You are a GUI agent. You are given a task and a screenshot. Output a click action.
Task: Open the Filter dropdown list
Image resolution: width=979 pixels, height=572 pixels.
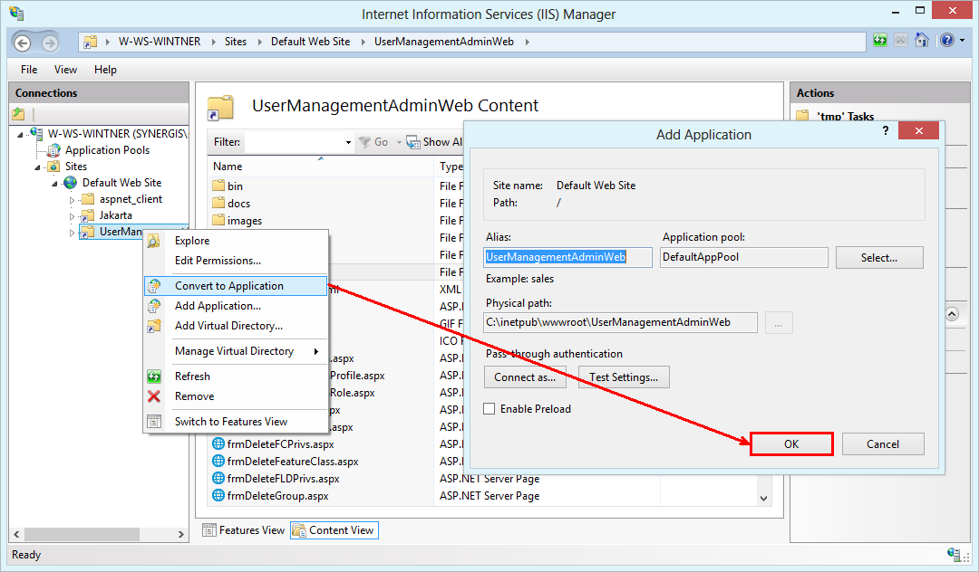click(347, 142)
